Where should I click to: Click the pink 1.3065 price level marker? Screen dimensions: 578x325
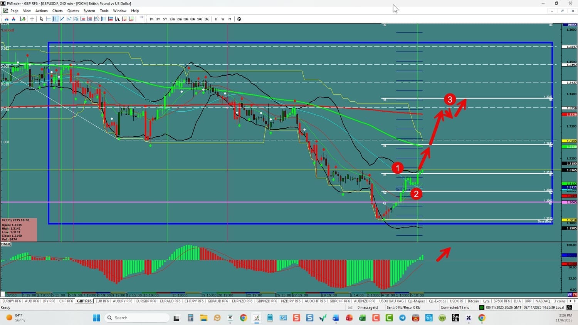tap(571, 202)
